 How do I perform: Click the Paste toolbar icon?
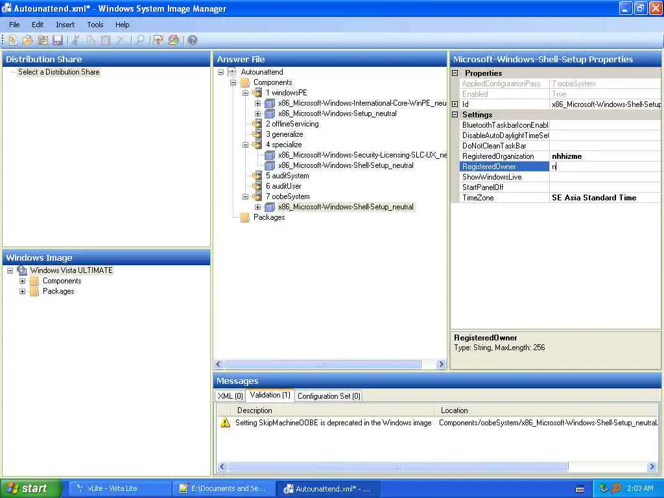click(106, 40)
